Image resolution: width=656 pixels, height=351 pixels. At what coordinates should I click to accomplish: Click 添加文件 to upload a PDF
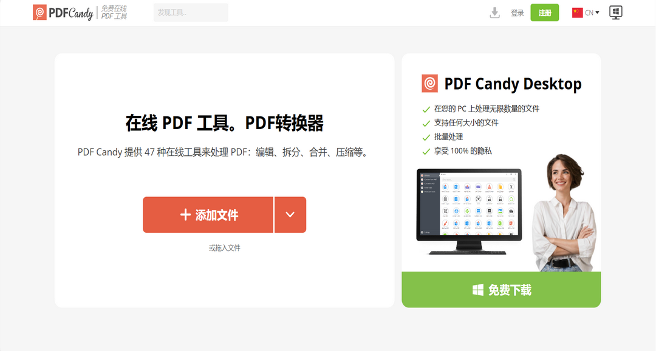click(208, 215)
